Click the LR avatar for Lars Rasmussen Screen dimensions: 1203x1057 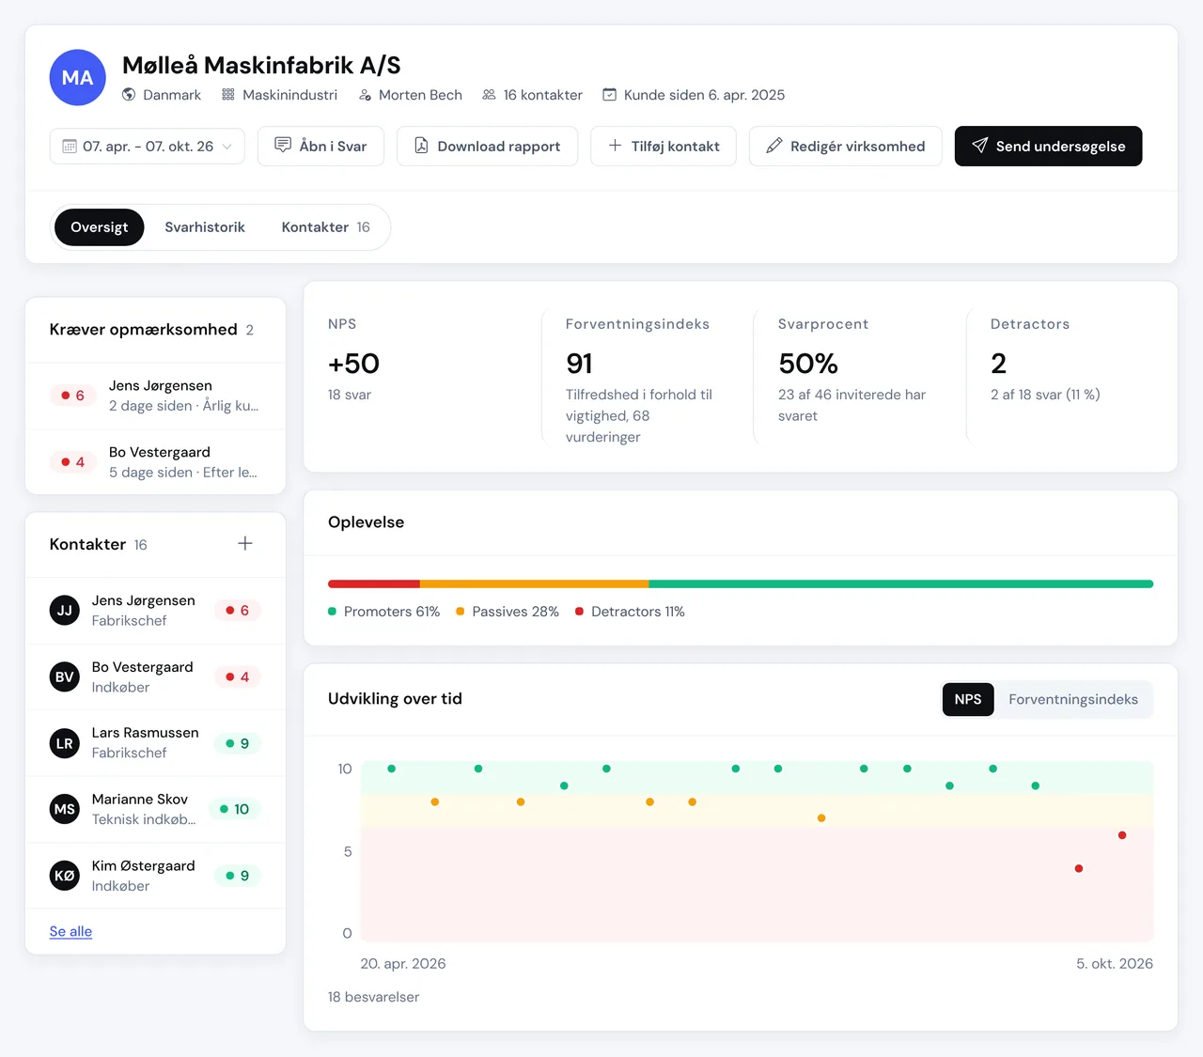pos(65,743)
